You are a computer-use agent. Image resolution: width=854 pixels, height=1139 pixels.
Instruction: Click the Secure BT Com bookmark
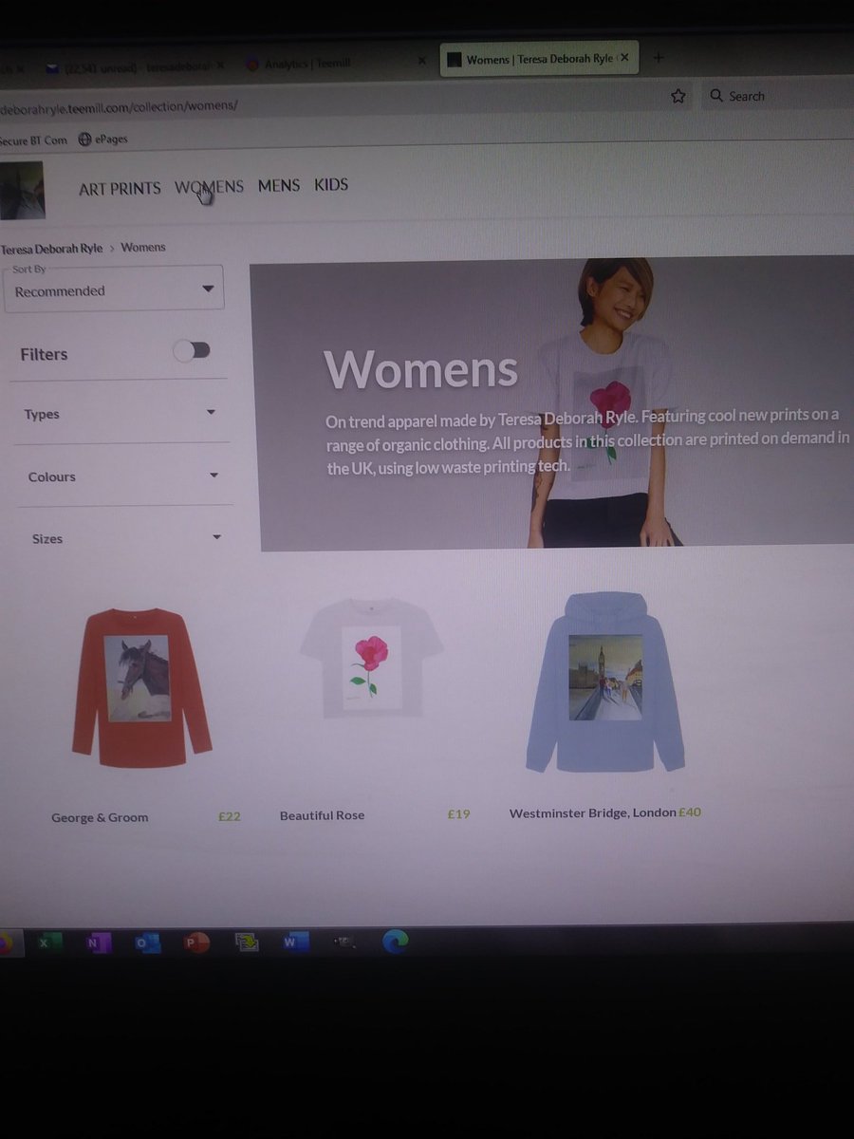(x=34, y=140)
